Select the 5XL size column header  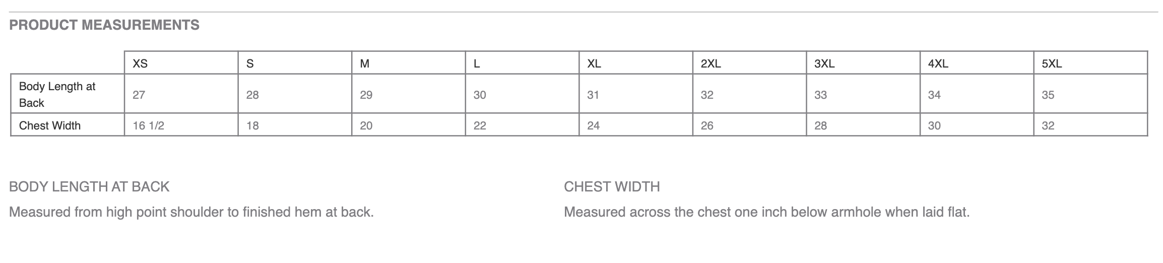[1052, 63]
